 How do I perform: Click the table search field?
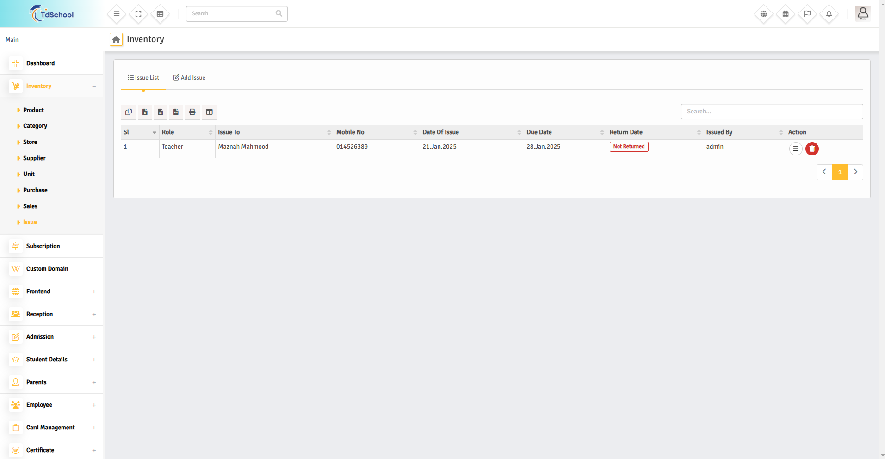[771, 112]
